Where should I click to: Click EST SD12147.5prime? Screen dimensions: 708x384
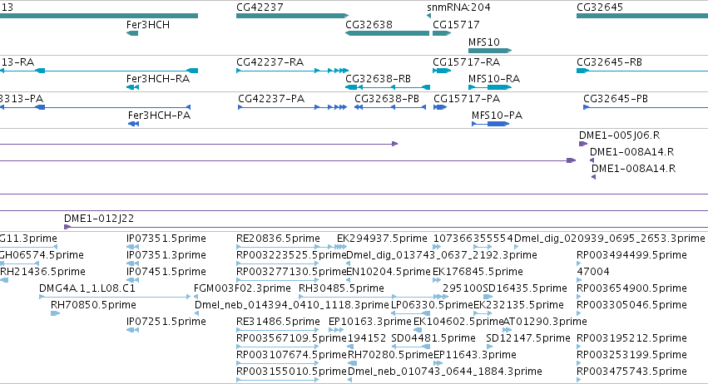527,338
